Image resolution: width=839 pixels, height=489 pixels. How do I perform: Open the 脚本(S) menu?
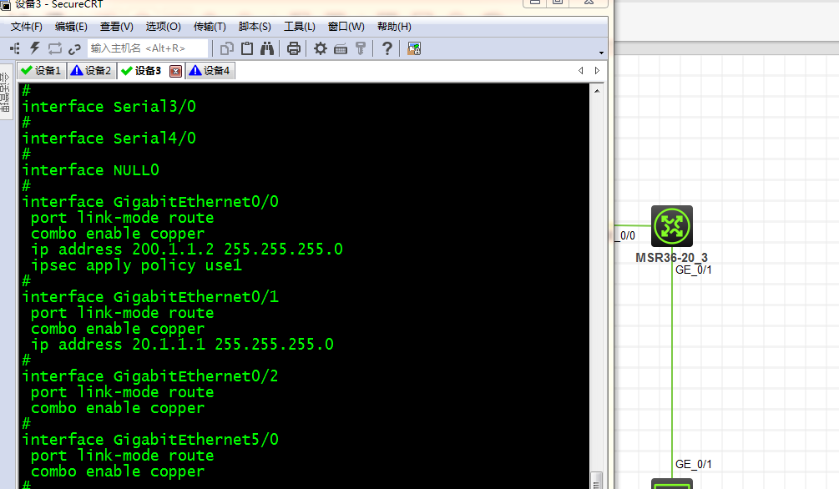point(255,27)
